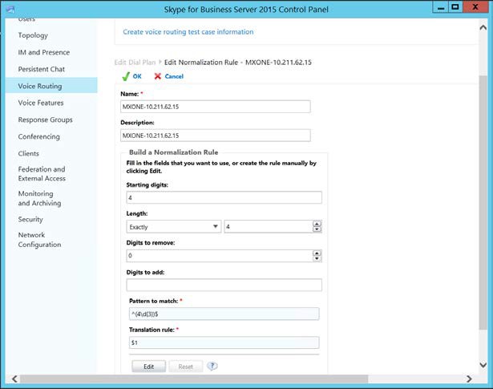Open Response Groups page
Viewport: 493px width, 389px height.
pos(45,120)
